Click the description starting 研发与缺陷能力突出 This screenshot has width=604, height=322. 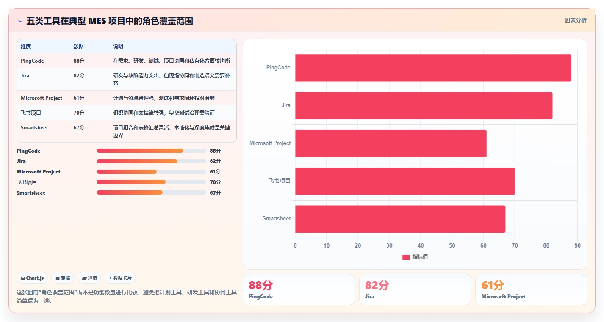[x=172, y=80]
